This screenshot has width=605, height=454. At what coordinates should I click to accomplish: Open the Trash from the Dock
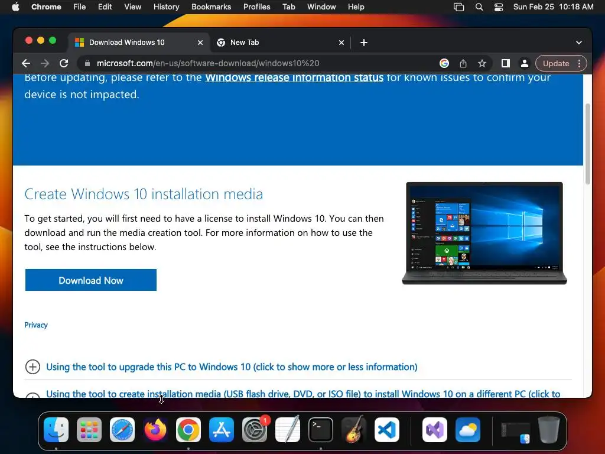coord(549,430)
